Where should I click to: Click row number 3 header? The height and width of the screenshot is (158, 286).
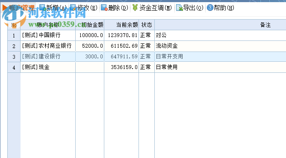[x=14, y=57]
